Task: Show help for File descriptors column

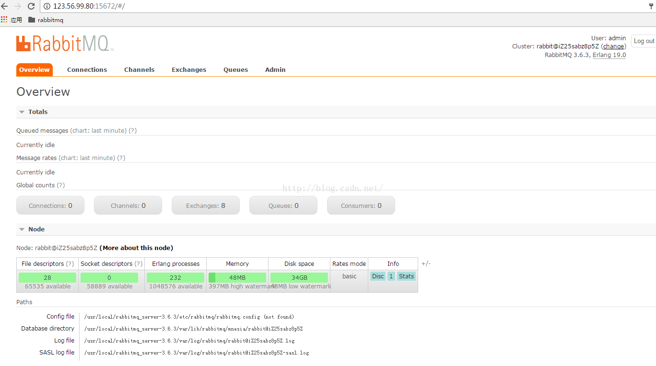Action: pyautogui.click(x=70, y=263)
